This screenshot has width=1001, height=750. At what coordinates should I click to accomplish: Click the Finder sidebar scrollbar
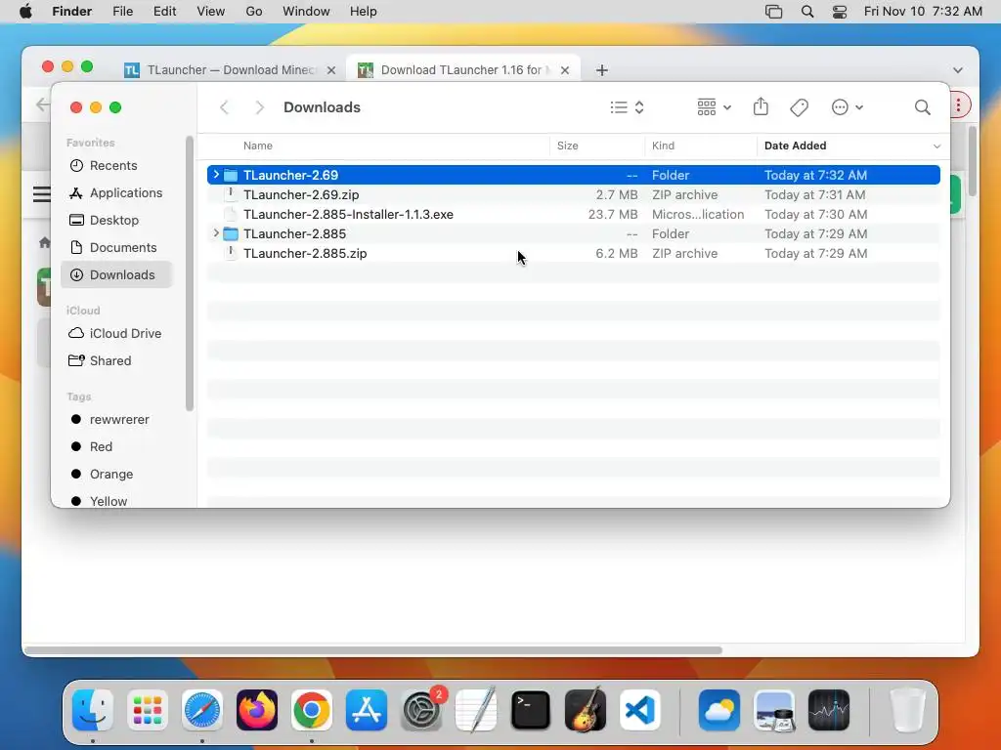(x=189, y=273)
